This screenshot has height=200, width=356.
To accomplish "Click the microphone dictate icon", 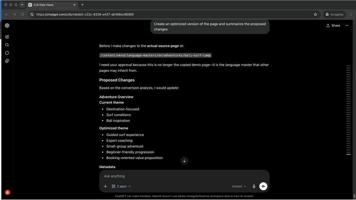I will 254,186.
